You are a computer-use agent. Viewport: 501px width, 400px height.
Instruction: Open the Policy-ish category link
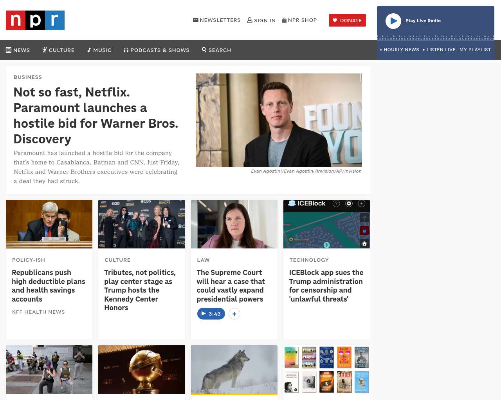pos(29,260)
